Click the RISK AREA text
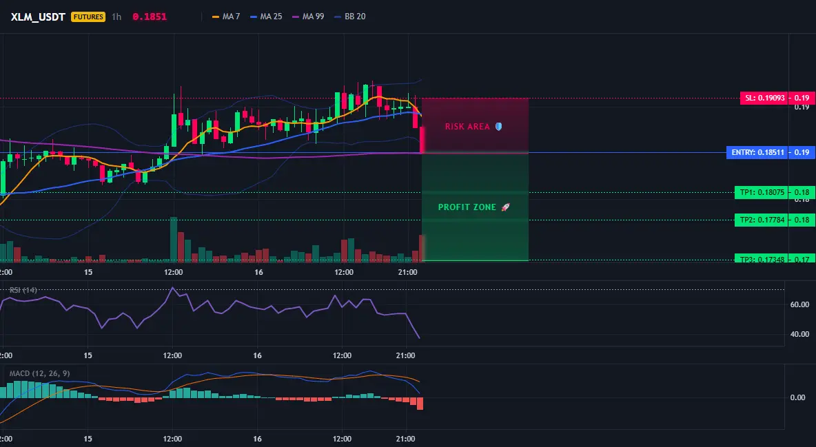 tap(467, 127)
